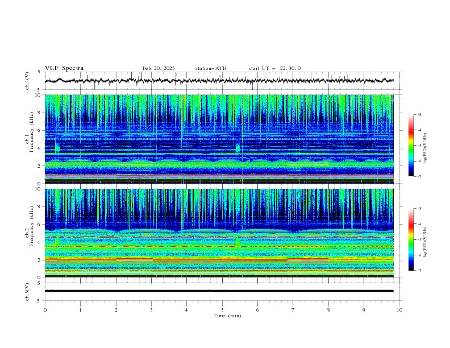
Task: Click the flat ch.3 voltage trace
Action: pyautogui.click(x=219, y=291)
